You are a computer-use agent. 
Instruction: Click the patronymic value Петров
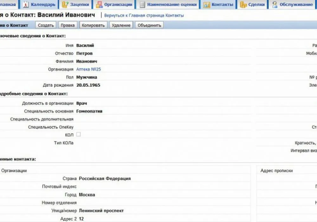pyautogui.click(x=85, y=53)
